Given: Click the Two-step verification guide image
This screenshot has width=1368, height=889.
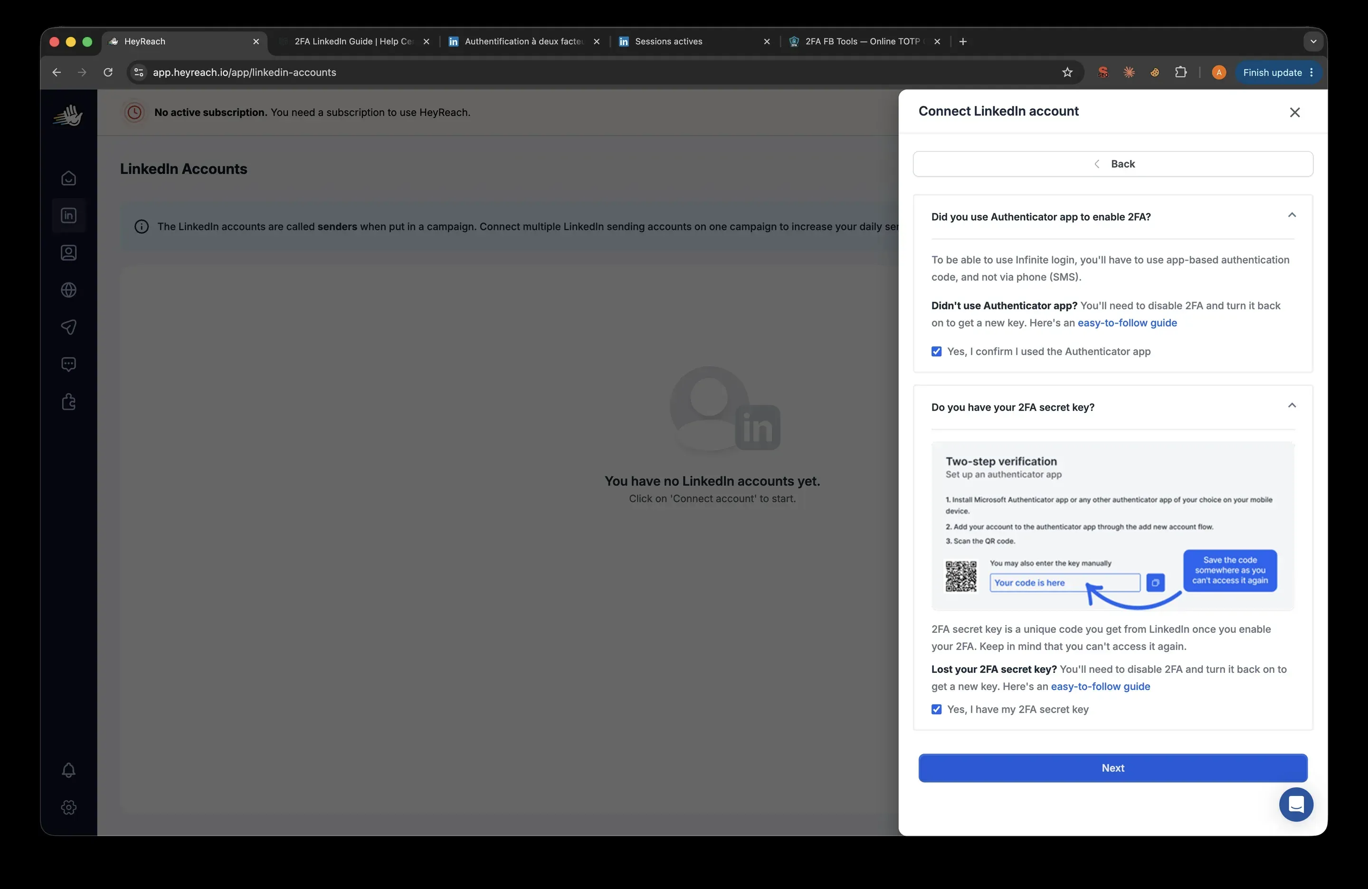Looking at the screenshot, I should 1113,526.
